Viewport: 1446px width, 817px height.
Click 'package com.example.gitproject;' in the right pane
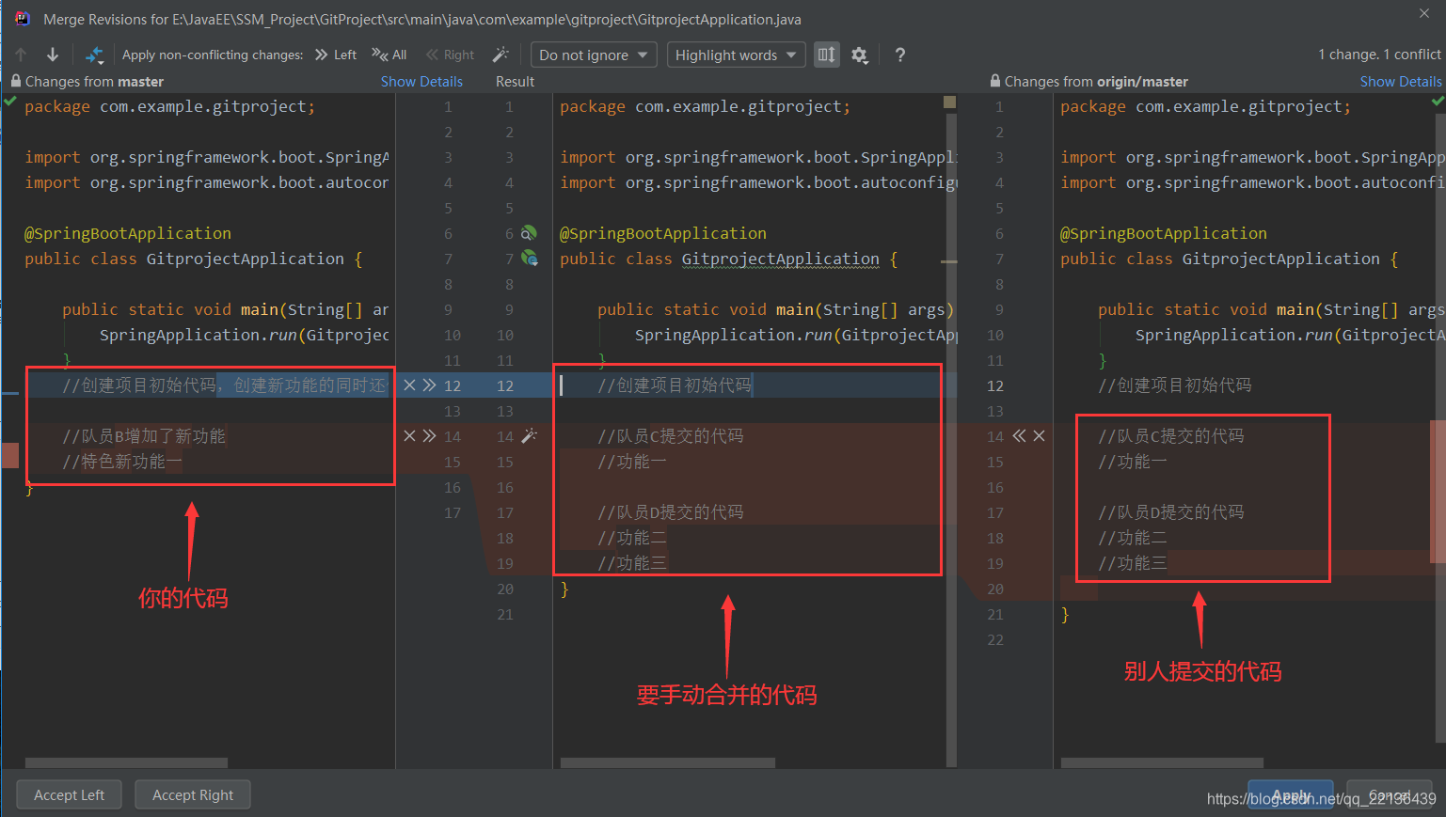pyautogui.click(x=1206, y=106)
